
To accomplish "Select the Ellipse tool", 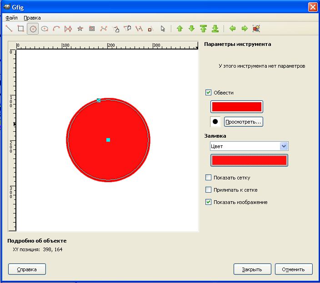I will pos(45,29).
